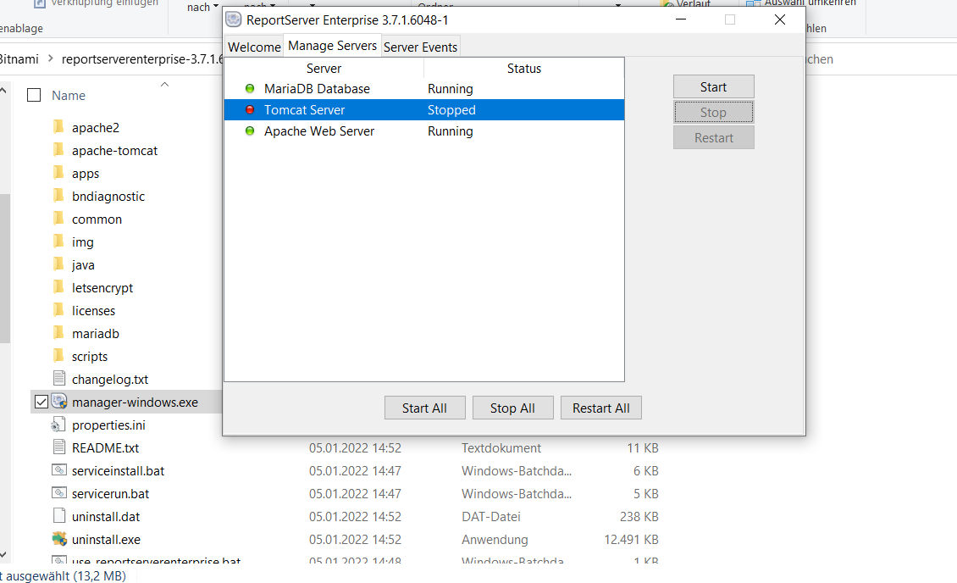The width and height of the screenshot is (957, 583).
Task: Click the servicerun.bat file name
Action: [x=110, y=493]
